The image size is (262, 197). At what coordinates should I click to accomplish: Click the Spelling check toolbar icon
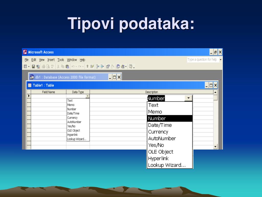pos(52,66)
